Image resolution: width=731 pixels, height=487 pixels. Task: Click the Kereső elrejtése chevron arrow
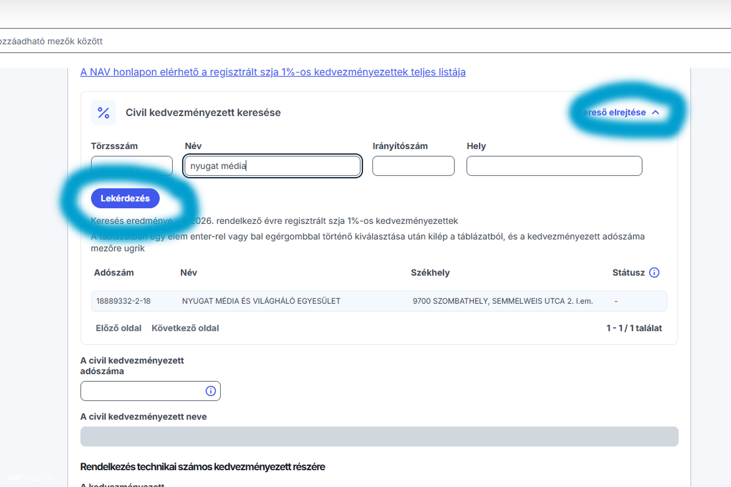click(656, 112)
